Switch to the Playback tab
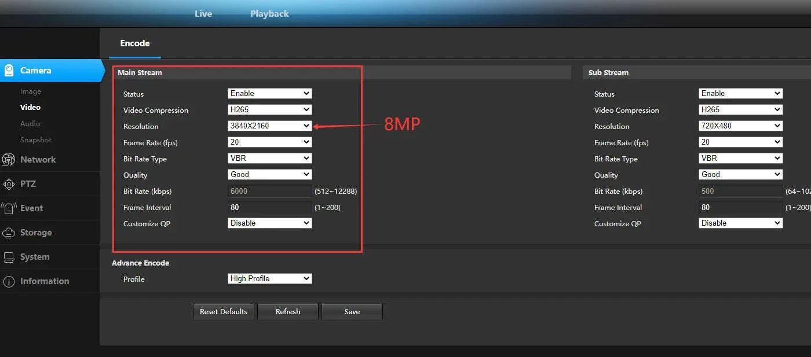The height and width of the screenshot is (357, 811). click(269, 14)
